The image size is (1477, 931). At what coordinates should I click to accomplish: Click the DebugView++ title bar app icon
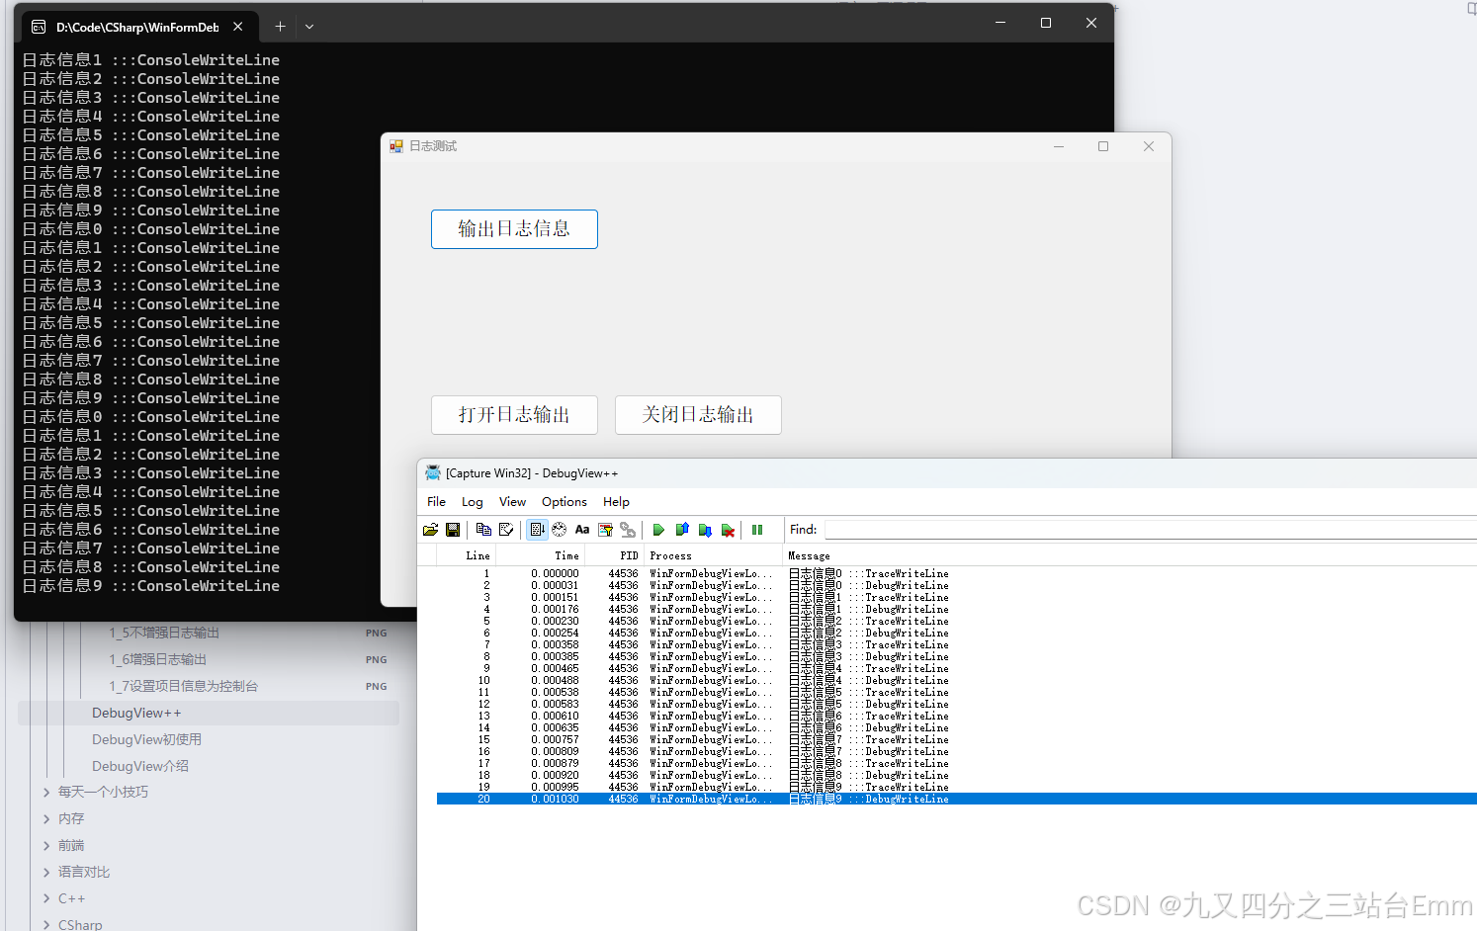click(432, 472)
